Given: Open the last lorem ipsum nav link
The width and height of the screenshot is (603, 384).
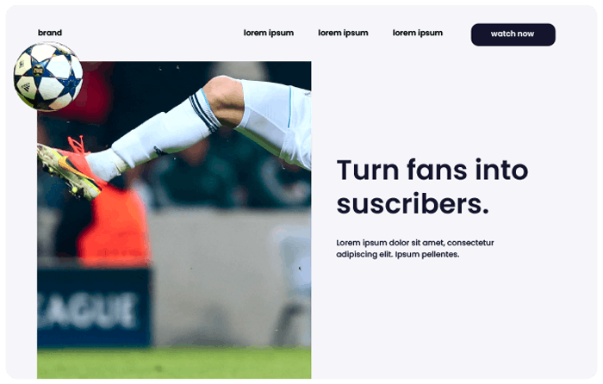Looking at the screenshot, I should pyautogui.click(x=418, y=33).
